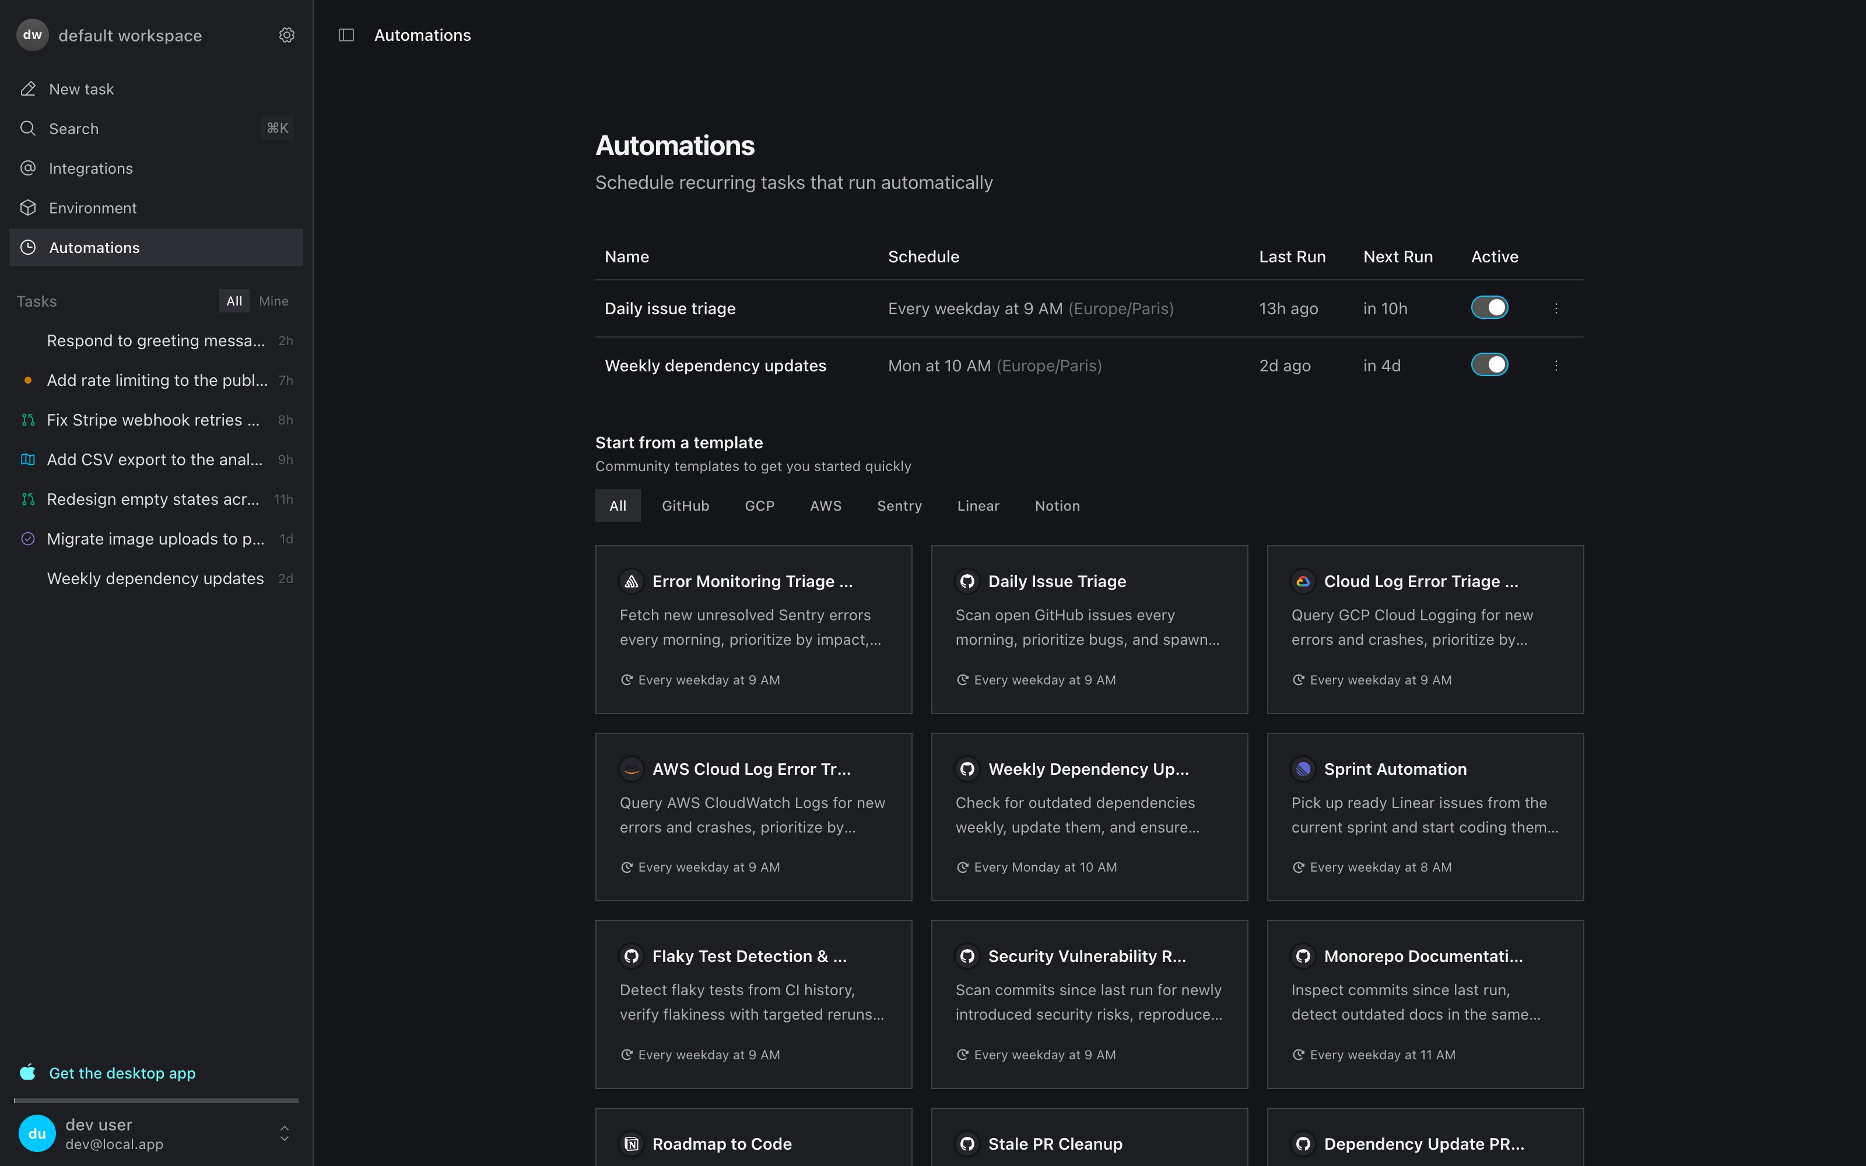Select the GCP template filter tab

(x=759, y=506)
